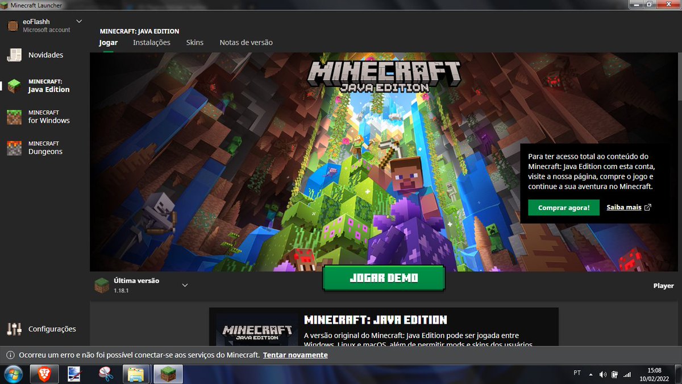Click the PT language indicator in taskbar
682x384 pixels.
click(x=577, y=373)
